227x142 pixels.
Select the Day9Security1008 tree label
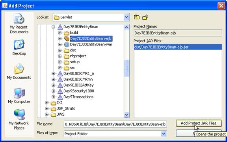click(x=79, y=91)
